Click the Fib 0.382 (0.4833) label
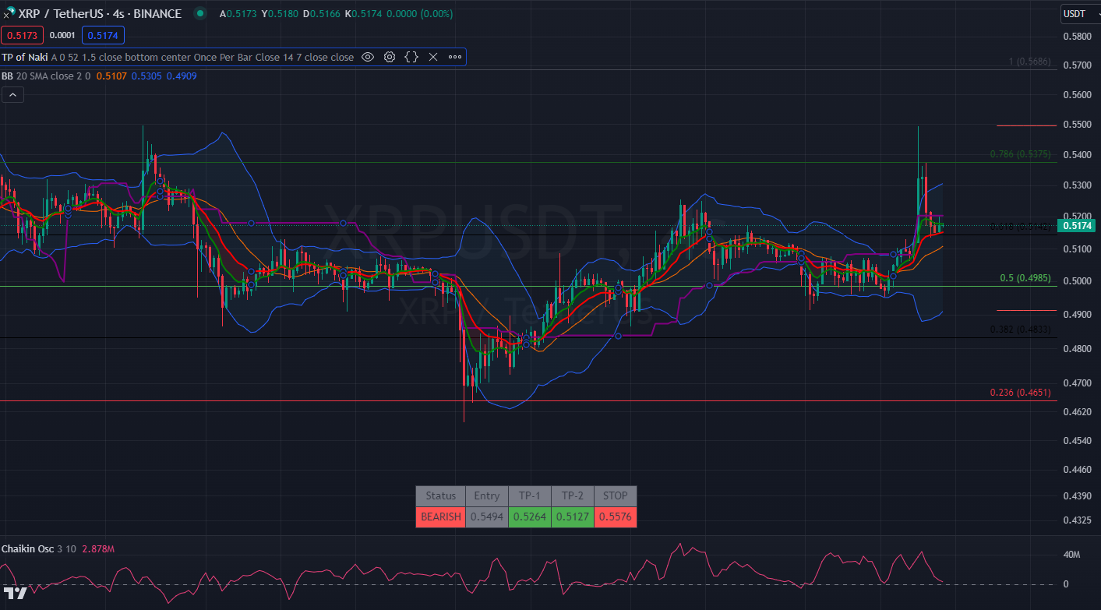1101x610 pixels. 1020,330
